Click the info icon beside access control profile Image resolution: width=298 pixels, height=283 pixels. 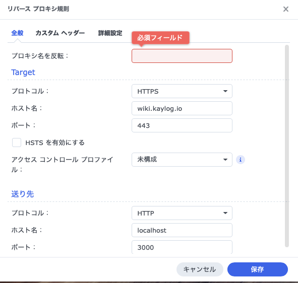(240, 160)
